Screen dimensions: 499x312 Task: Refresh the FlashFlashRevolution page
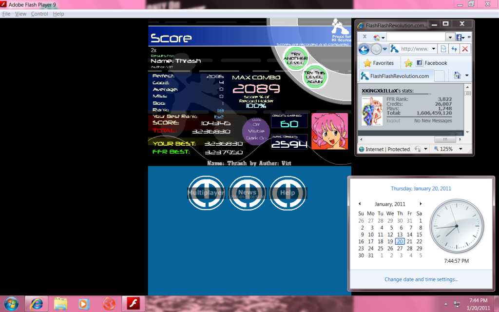[x=454, y=49]
